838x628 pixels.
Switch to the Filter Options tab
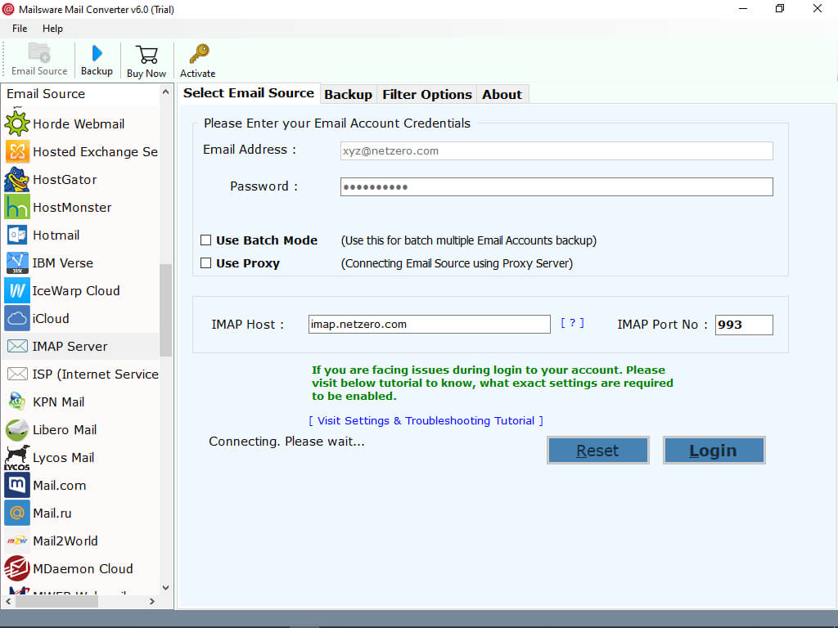[x=427, y=95]
